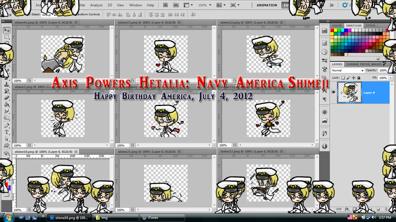Open the Windows Start menu
This screenshot has width=396, height=222.
(8, 217)
